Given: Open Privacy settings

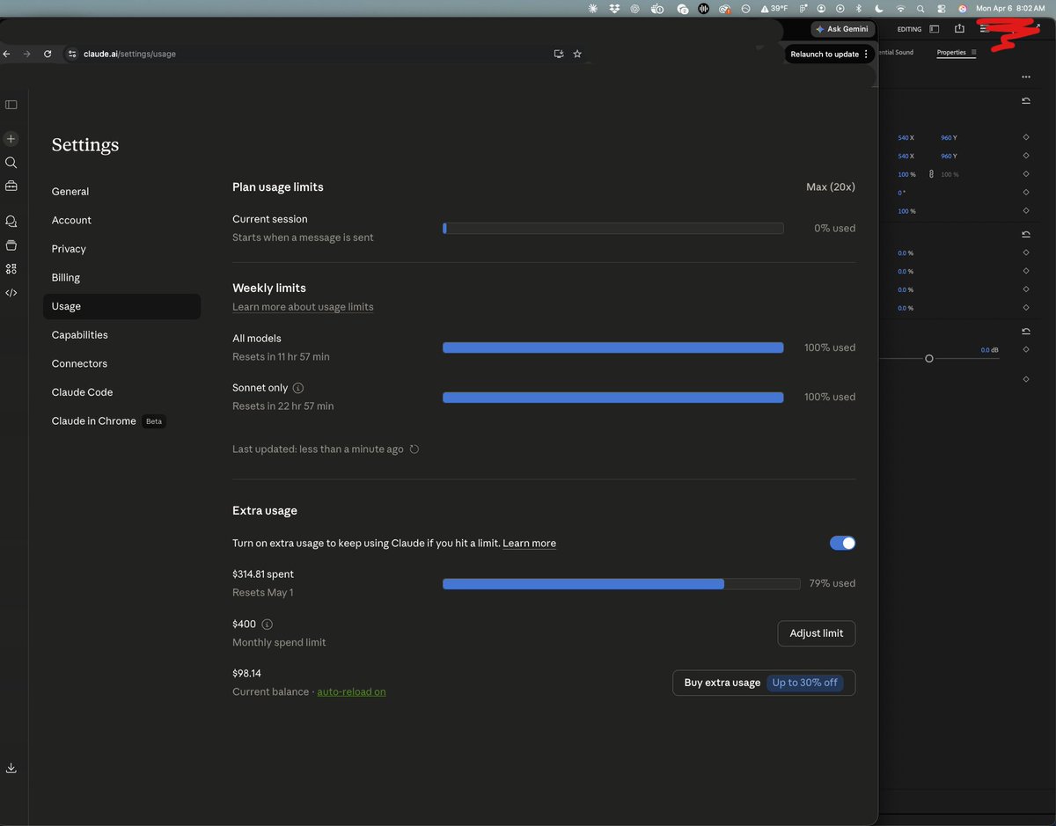Looking at the screenshot, I should pos(121,249).
